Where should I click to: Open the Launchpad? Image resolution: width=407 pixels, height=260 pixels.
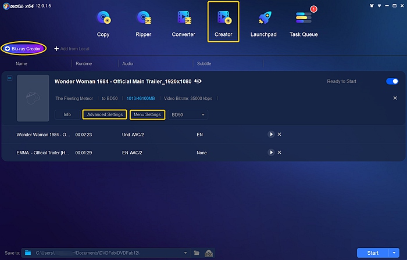point(263,24)
